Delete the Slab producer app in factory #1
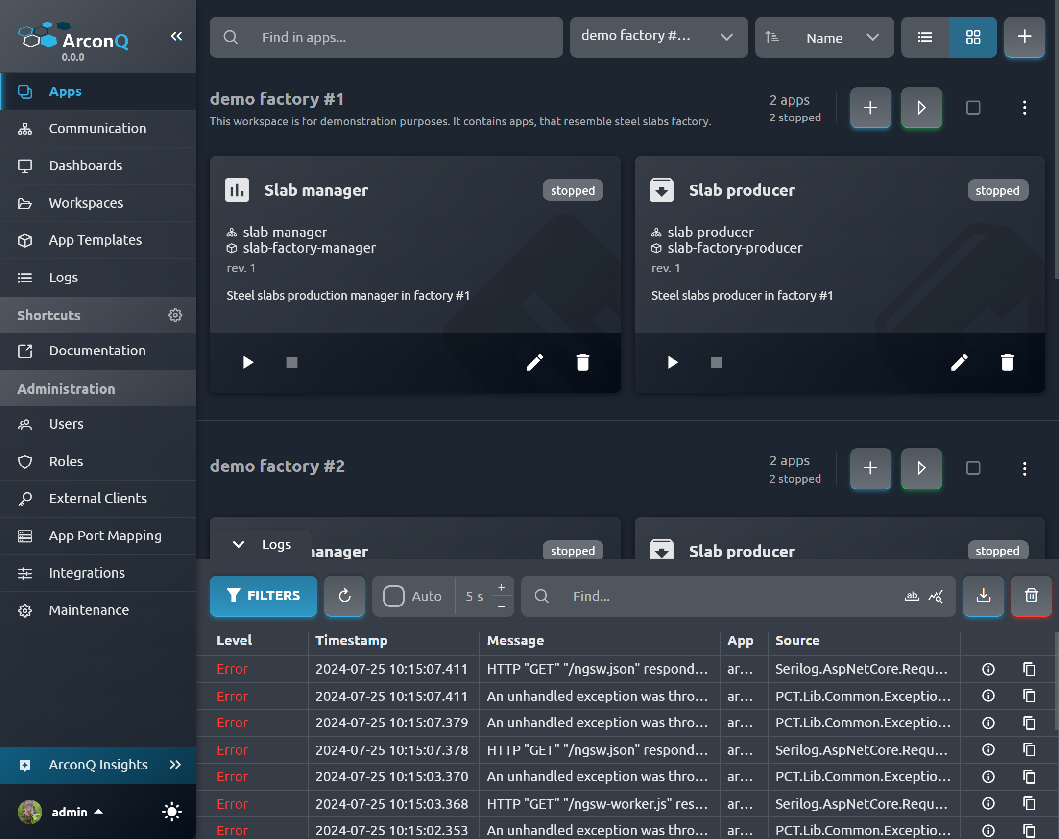 click(x=1007, y=362)
